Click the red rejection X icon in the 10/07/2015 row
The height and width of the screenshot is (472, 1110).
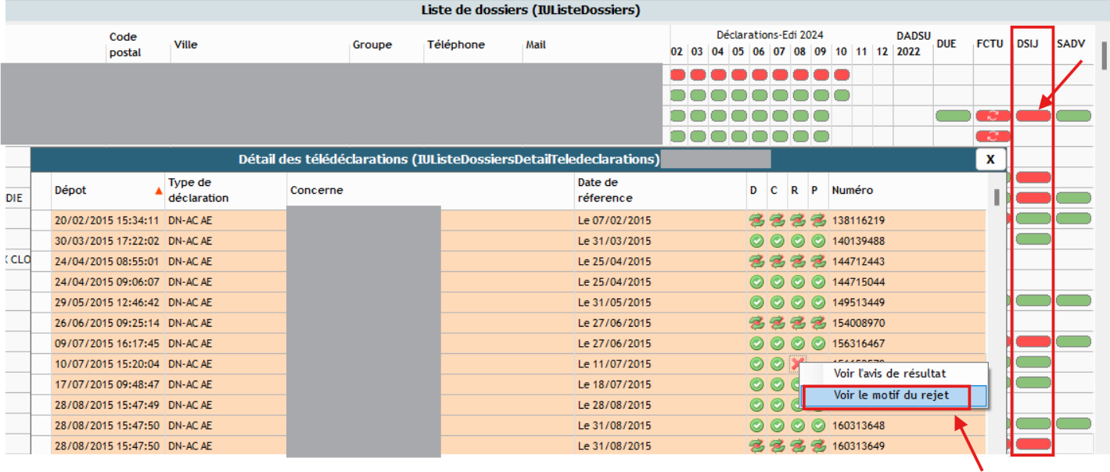pos(797,363)
